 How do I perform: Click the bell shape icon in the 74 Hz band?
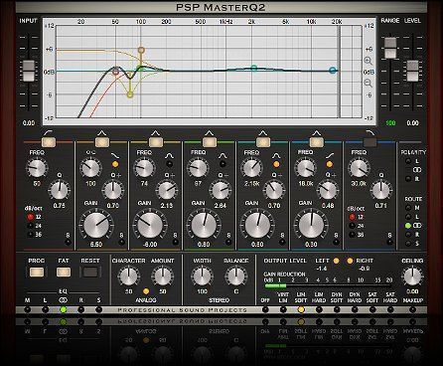pos(169,155)
